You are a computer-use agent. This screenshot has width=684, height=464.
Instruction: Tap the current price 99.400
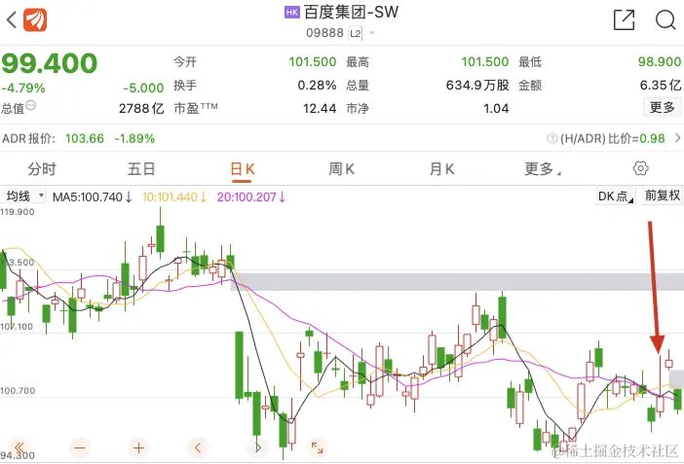(x=50, y=63)
